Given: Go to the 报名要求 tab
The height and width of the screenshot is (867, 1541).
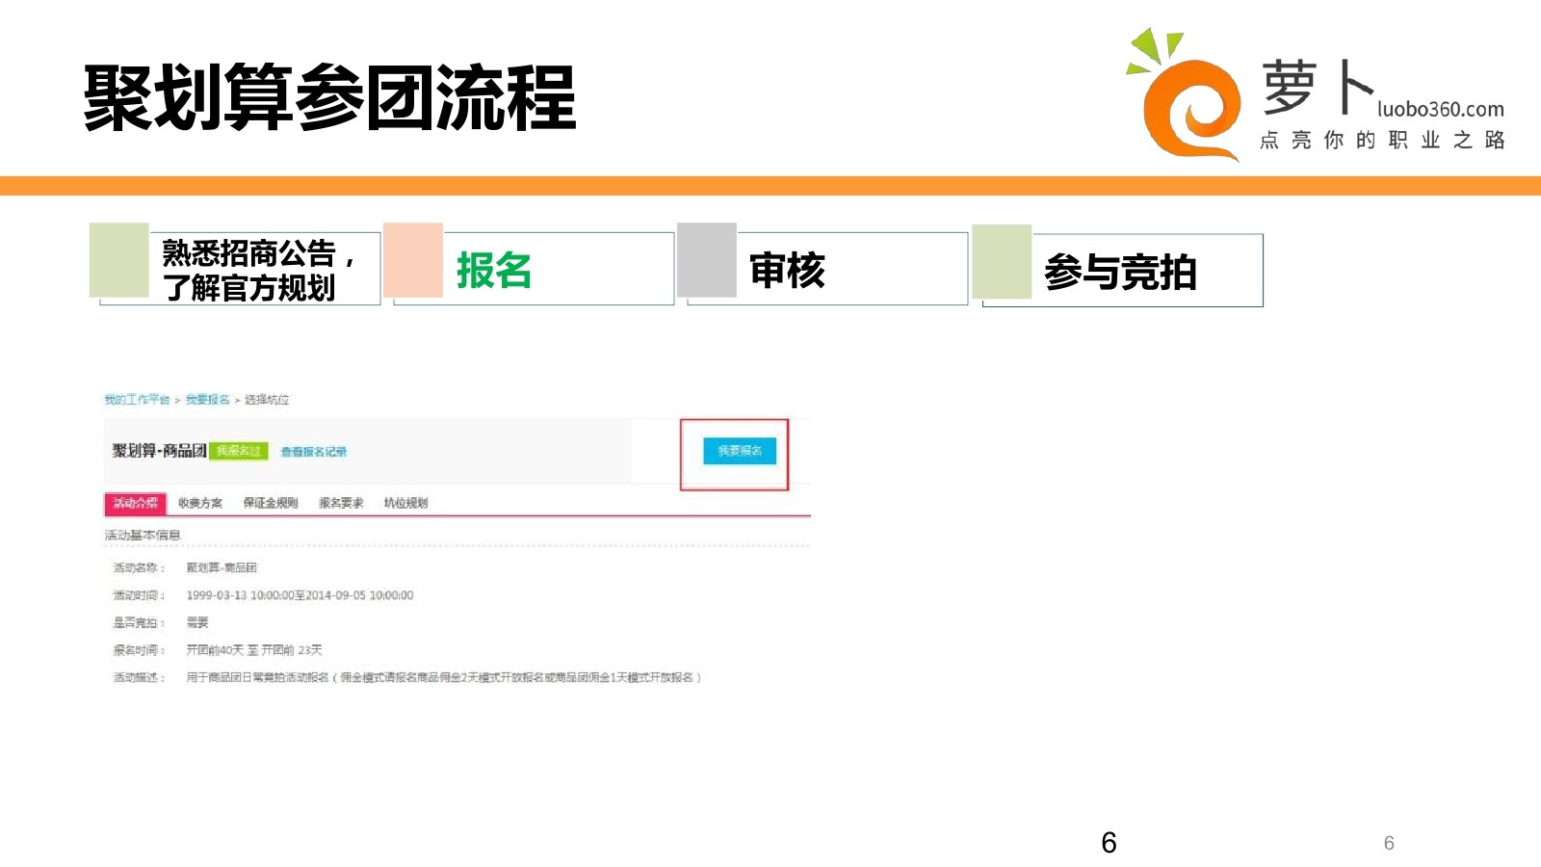Looking at the screenshot, I should click(341, 503).
